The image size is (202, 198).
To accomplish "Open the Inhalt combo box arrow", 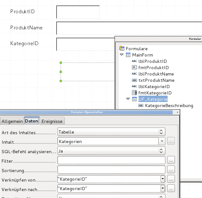I will coord(162,141).
